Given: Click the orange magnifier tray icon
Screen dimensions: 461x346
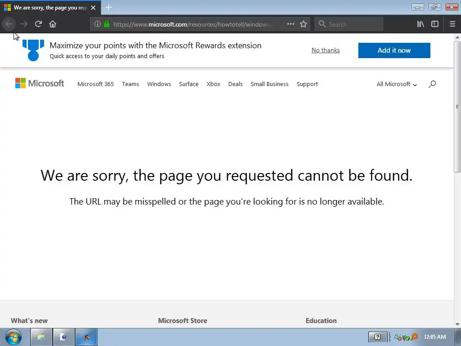Looking at the screenshot, I should point(414,337).
